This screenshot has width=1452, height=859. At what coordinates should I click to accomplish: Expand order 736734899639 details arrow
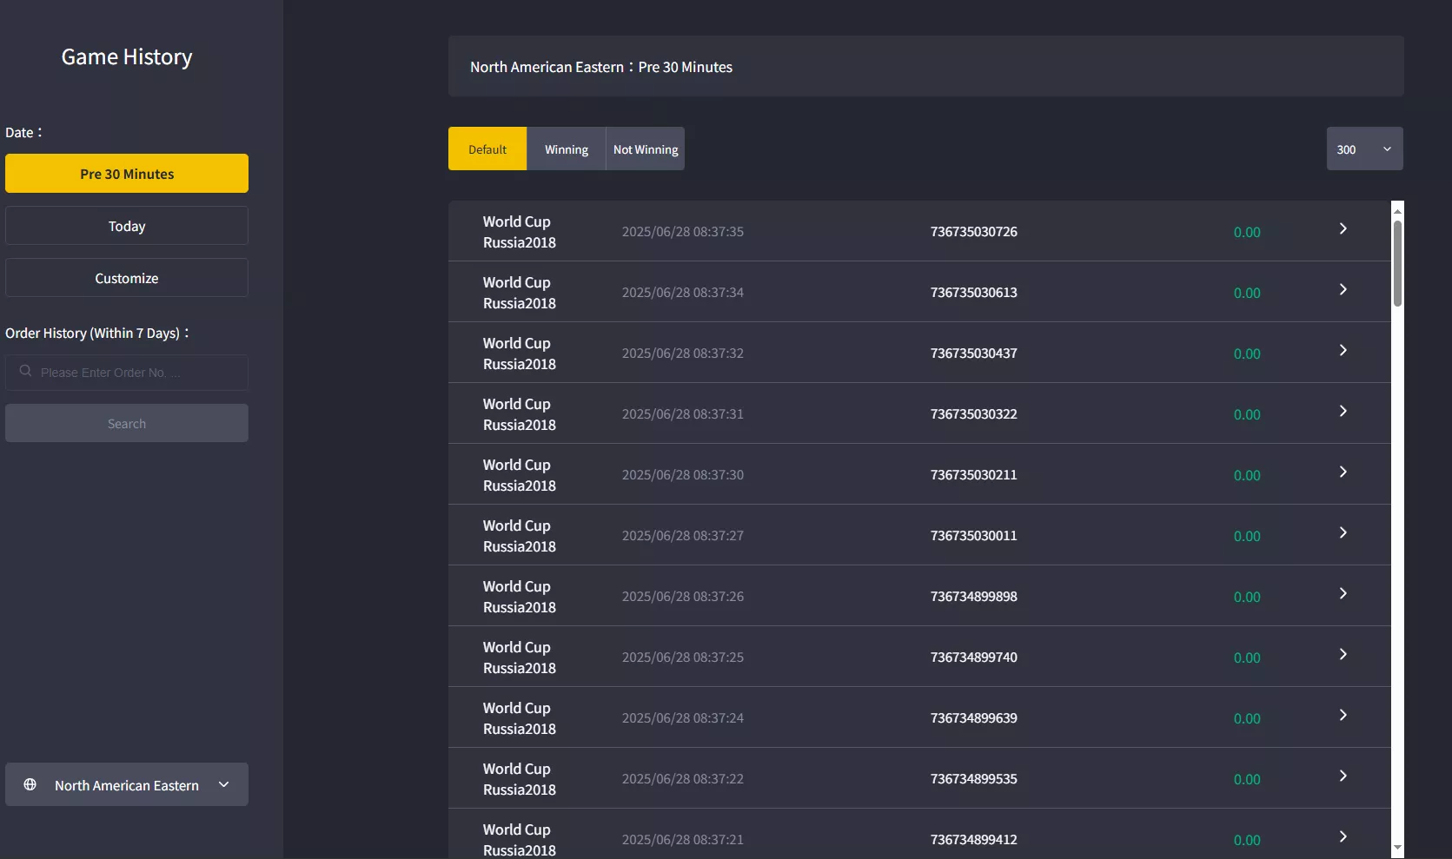pyautogui.click(x=1343, y=715)
